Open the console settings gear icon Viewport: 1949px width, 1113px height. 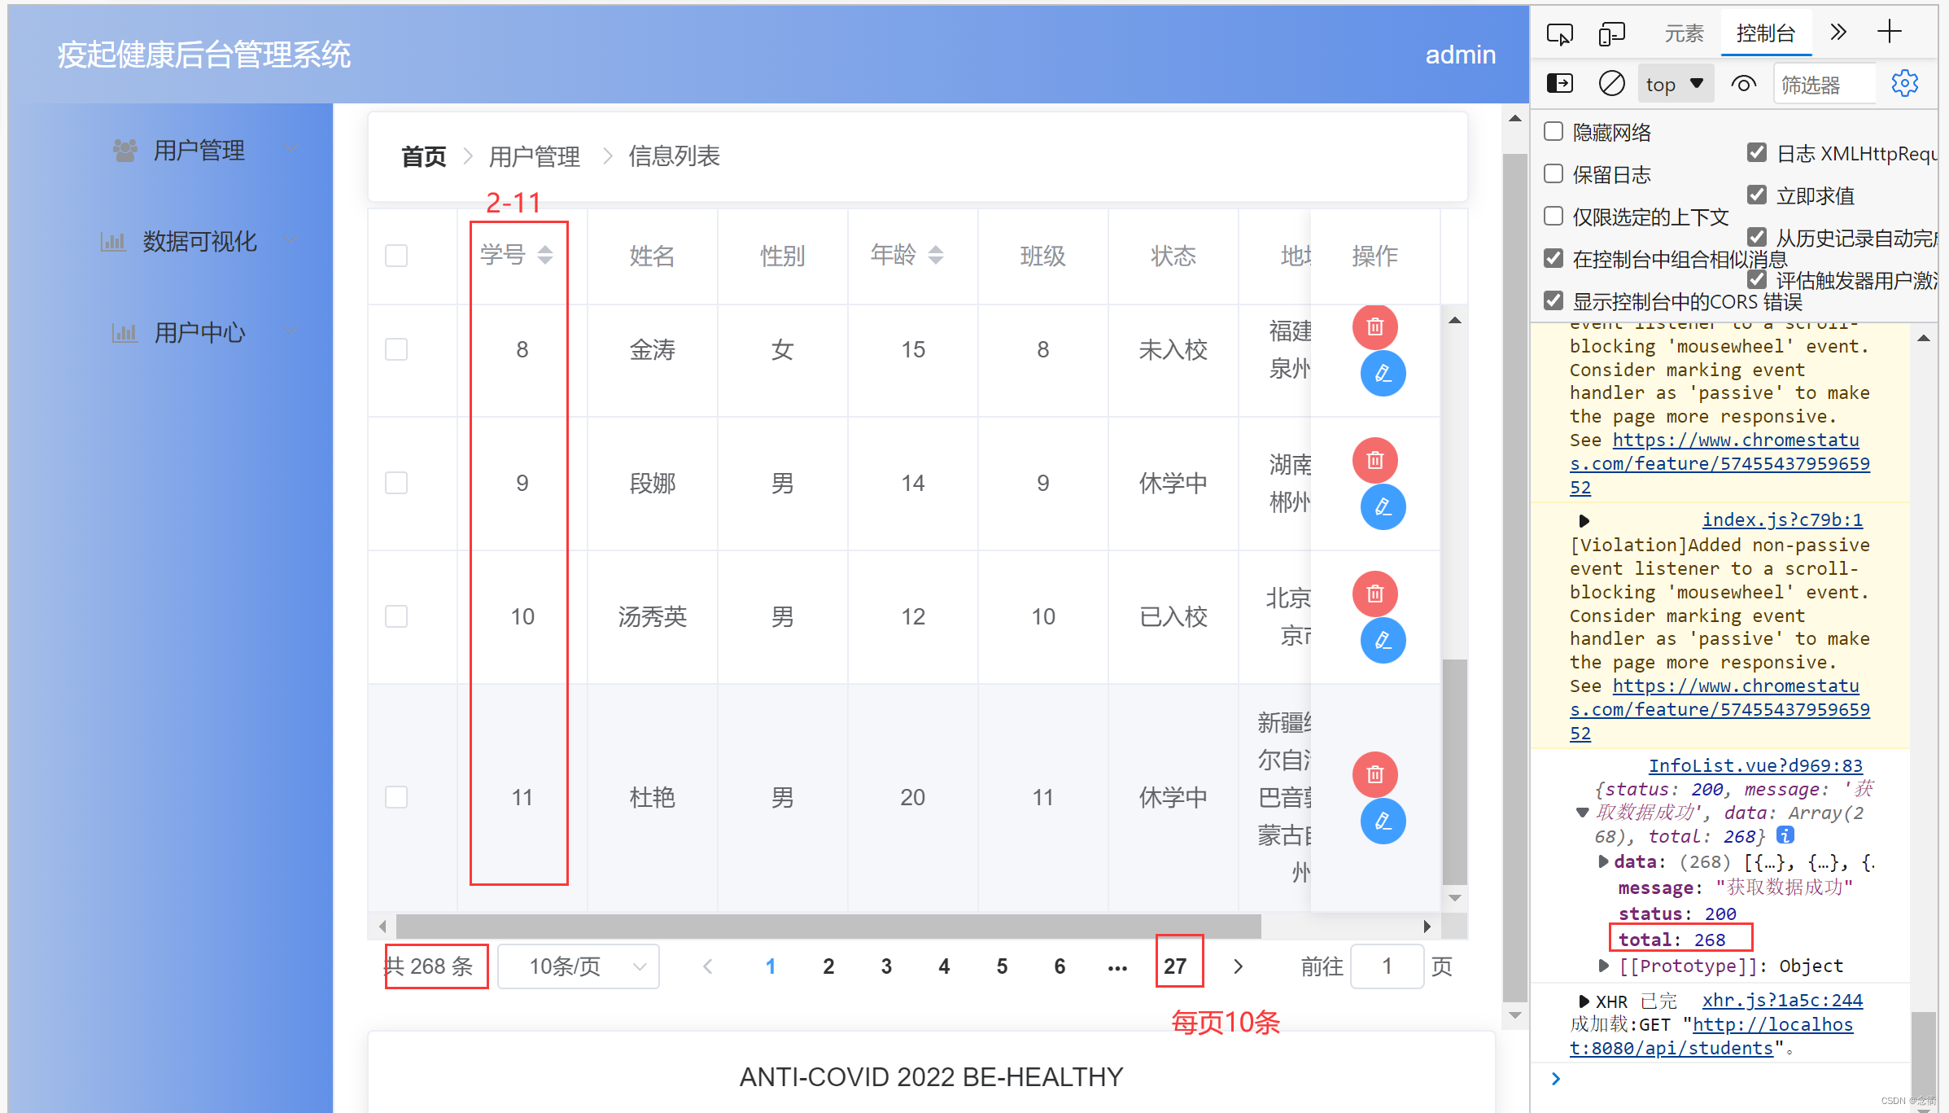click(x=1904, y=84)
